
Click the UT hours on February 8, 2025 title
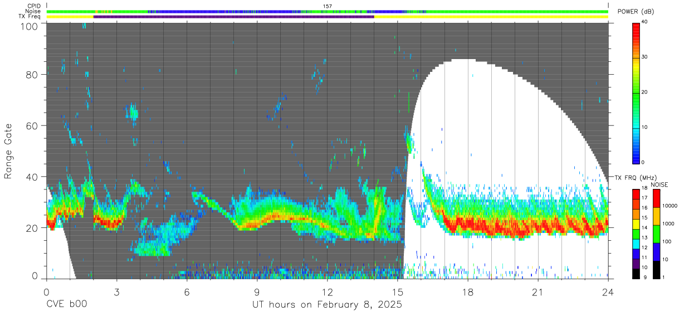pyautogui.click(x=326, y=305)
